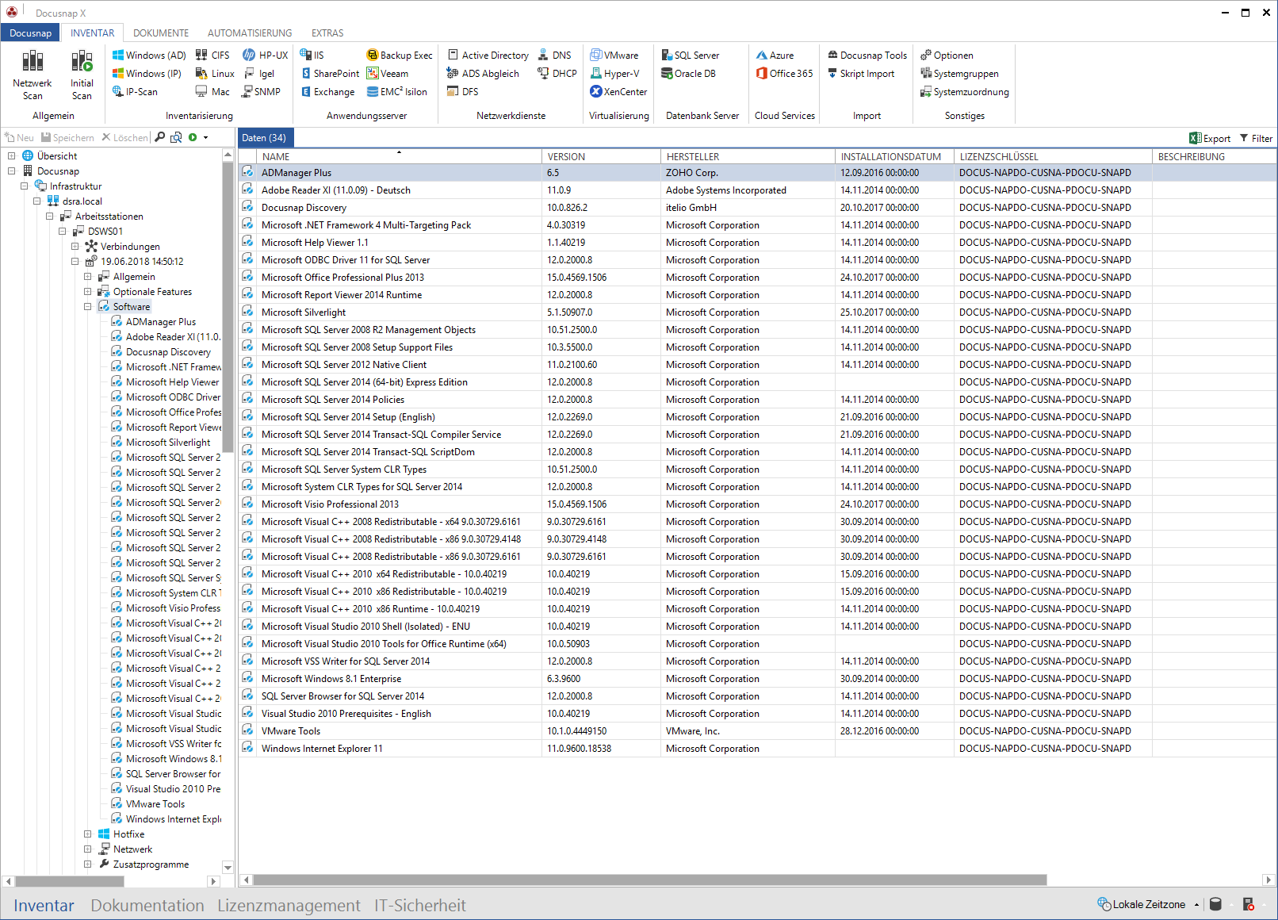The image size is (1278, 920).
Task: Open Veeam scan
Action: pyautogui.click(x=388, y=74)
